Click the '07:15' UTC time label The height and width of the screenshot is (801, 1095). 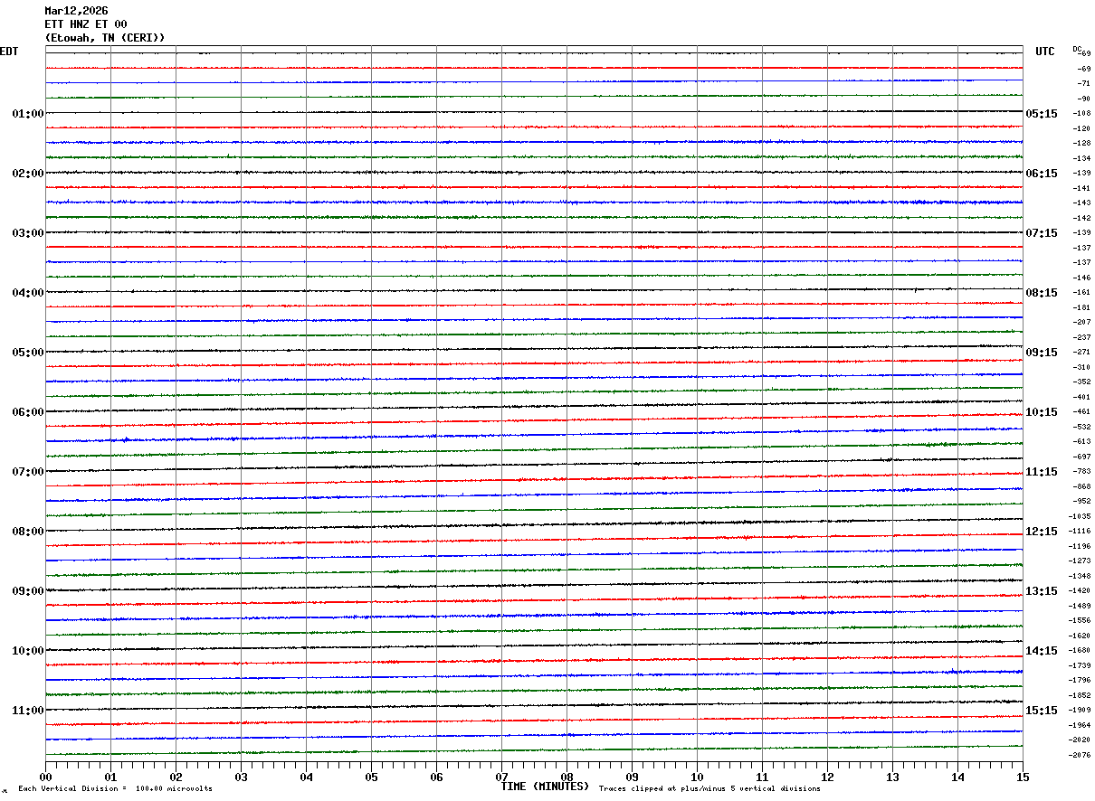pyautogui.click(x=1042, y=233)
